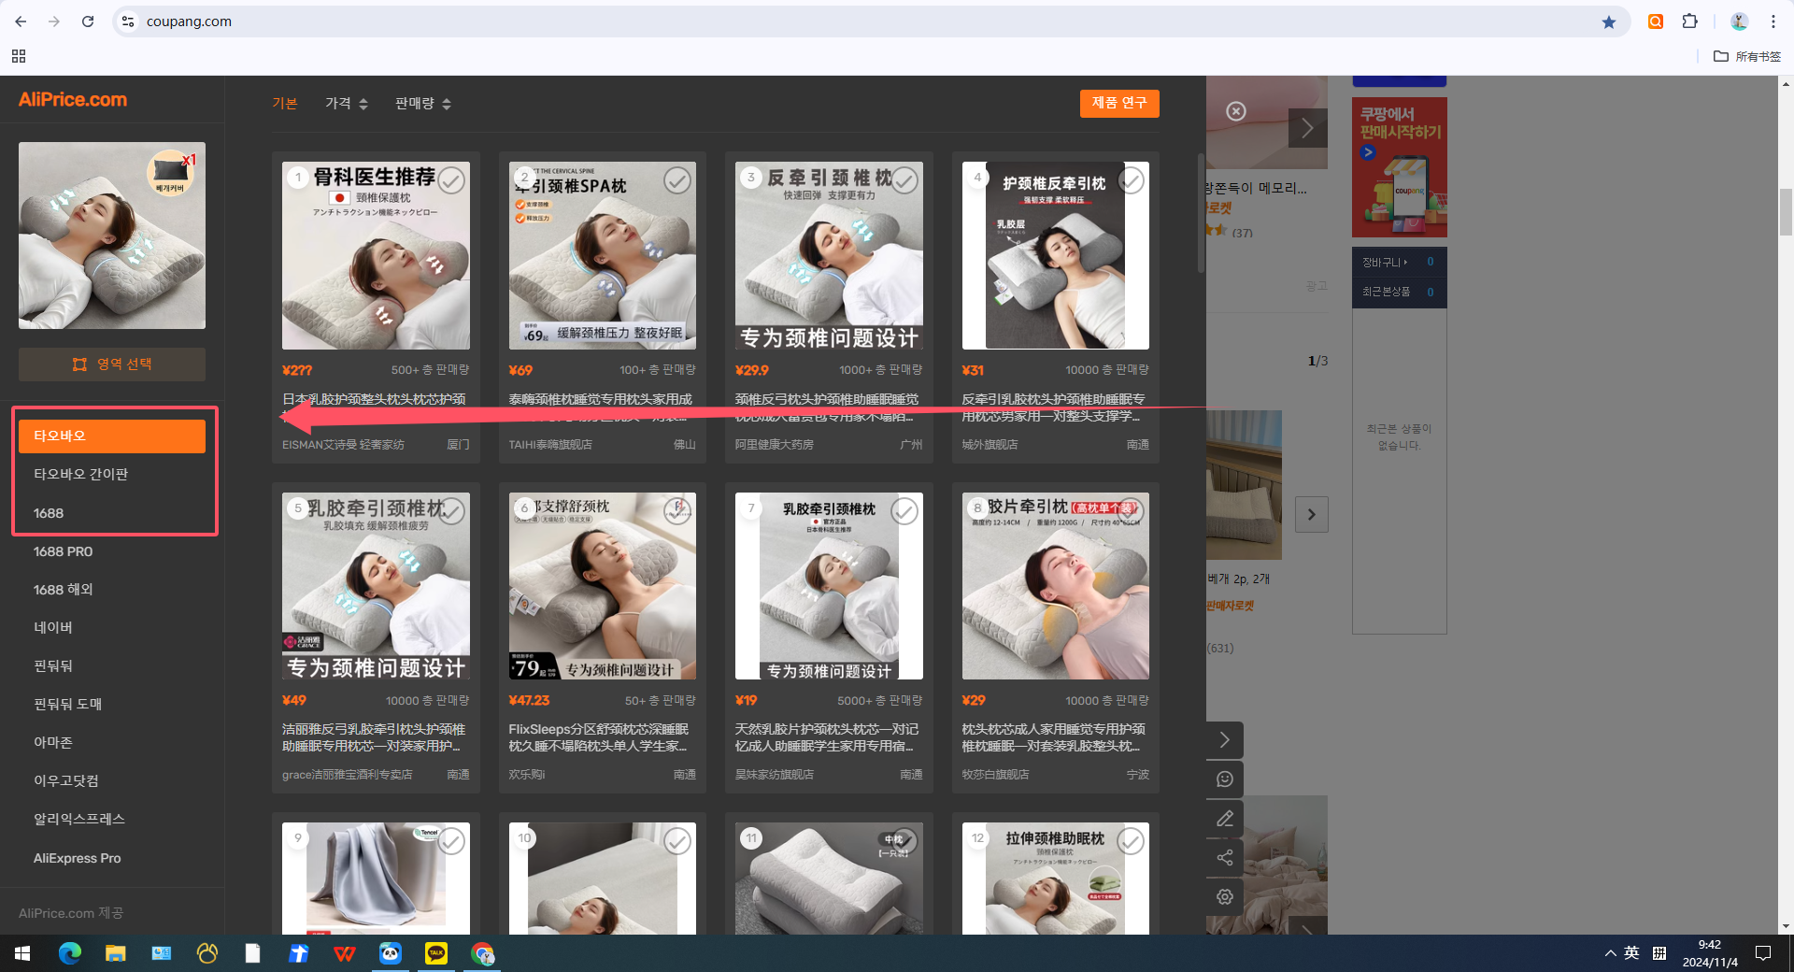Sort results by 가격
Viewport: 1794px width, 972px height.
tap(346, 103)
